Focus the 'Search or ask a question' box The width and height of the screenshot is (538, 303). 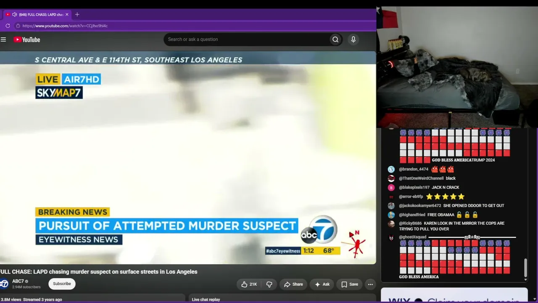click(247, 40)
